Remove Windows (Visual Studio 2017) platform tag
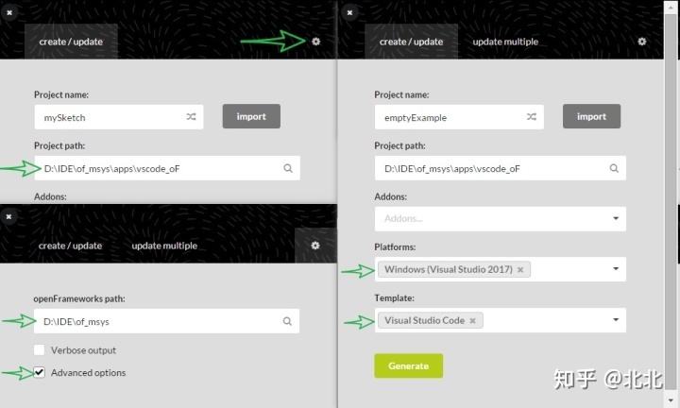 (x=520, y=270)
